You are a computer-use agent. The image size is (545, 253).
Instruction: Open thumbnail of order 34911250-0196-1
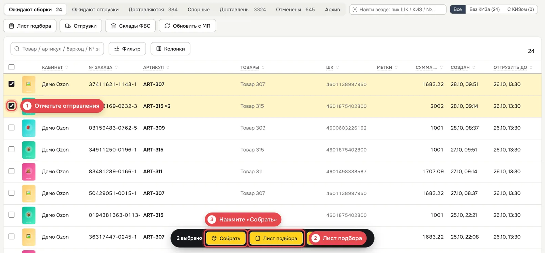coord(29,150)
